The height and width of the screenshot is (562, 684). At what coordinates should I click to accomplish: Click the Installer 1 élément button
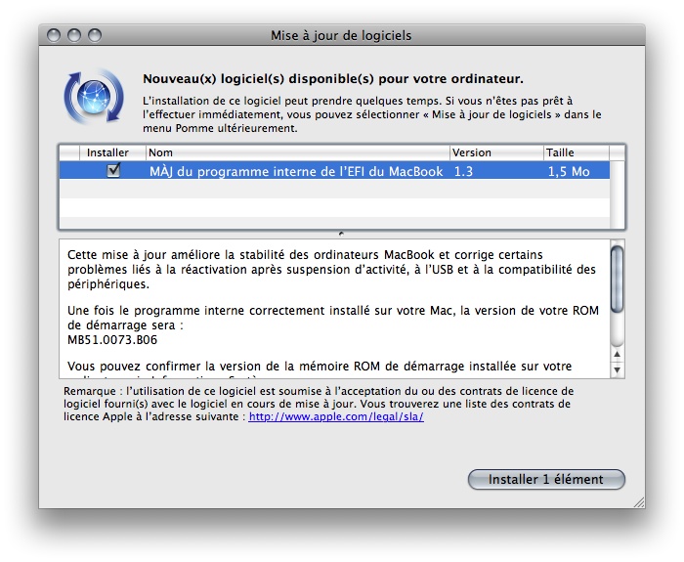click(x=546, y=479)
